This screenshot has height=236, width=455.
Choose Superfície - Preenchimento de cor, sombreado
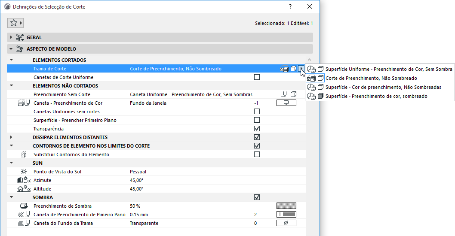click(380, 96)
